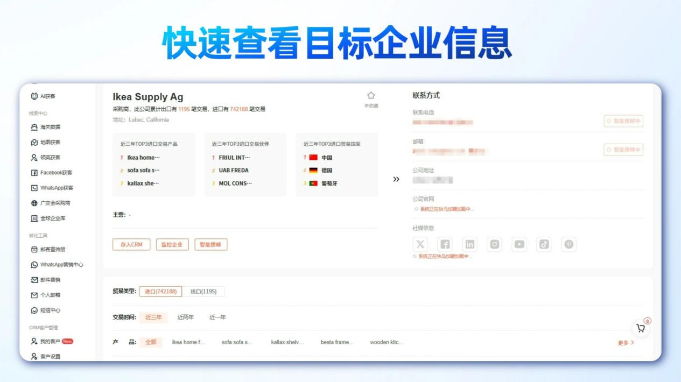Open the 海关数据 sidebar icon
The height and width of the screenshot is (382, 681).
pos(34,129)
